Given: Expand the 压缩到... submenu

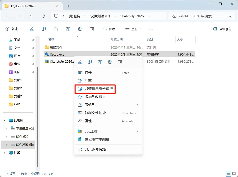Looking at the screenshot, I should tap(137, 105).
